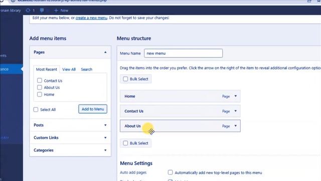The width and height of the screenshot is (321, 181).
Task: Click the Add to Menu button
Action: pyautogui.click(x=93, y=109)
